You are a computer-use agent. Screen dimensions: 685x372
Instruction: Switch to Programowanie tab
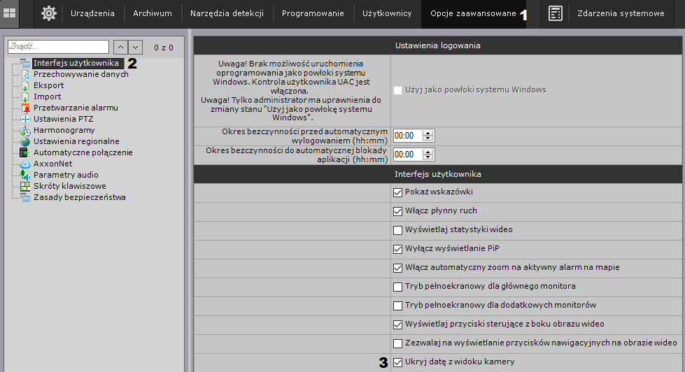[313, 13]
